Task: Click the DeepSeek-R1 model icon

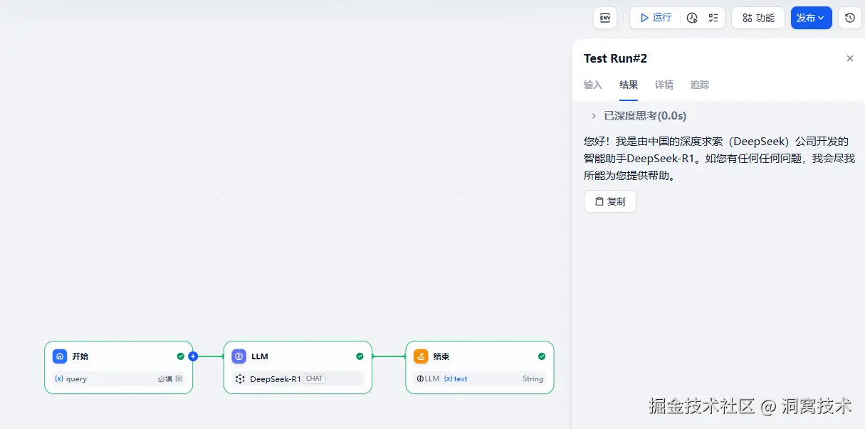Action: click(x=241, y=379)
